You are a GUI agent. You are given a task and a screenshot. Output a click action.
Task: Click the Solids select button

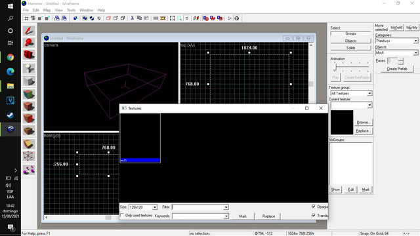tap(350, 48)
